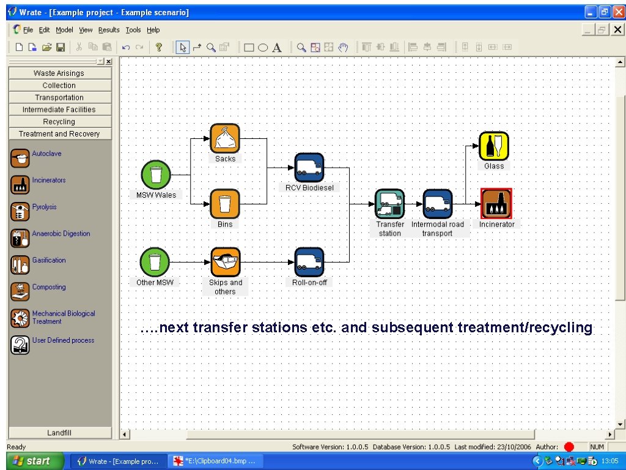Expand the Recycling category
Screen dimensions: 626x470
click(x=59, y=121)
